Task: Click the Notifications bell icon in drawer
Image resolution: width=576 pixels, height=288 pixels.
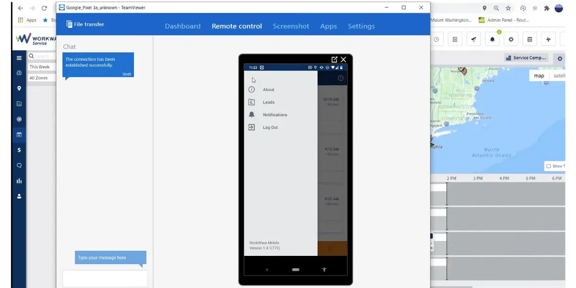Action: 252,115
